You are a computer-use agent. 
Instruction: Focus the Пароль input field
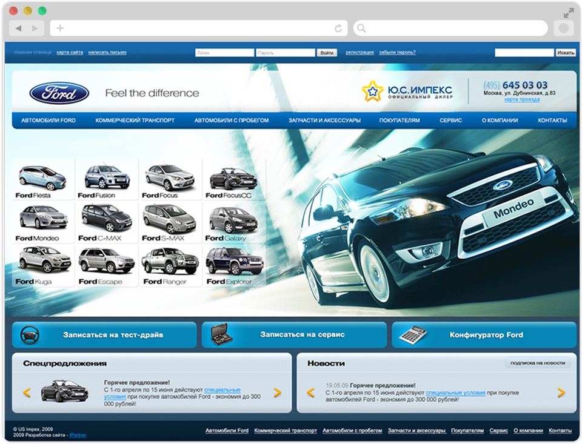coord(286,53)
